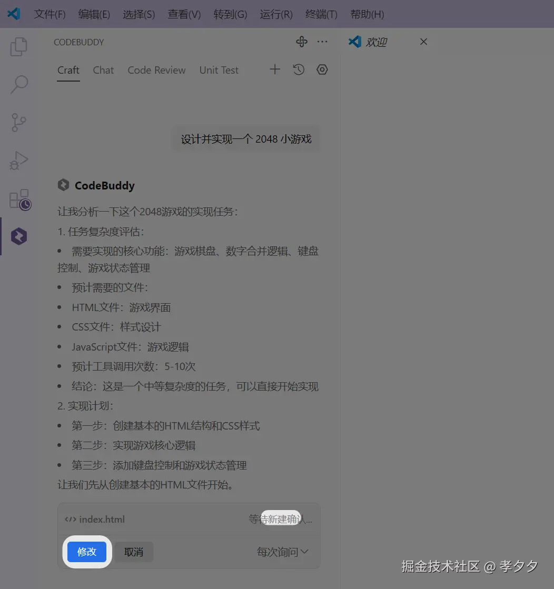
Task: Open the 终端(T) menu
Action: click(321, 14)
